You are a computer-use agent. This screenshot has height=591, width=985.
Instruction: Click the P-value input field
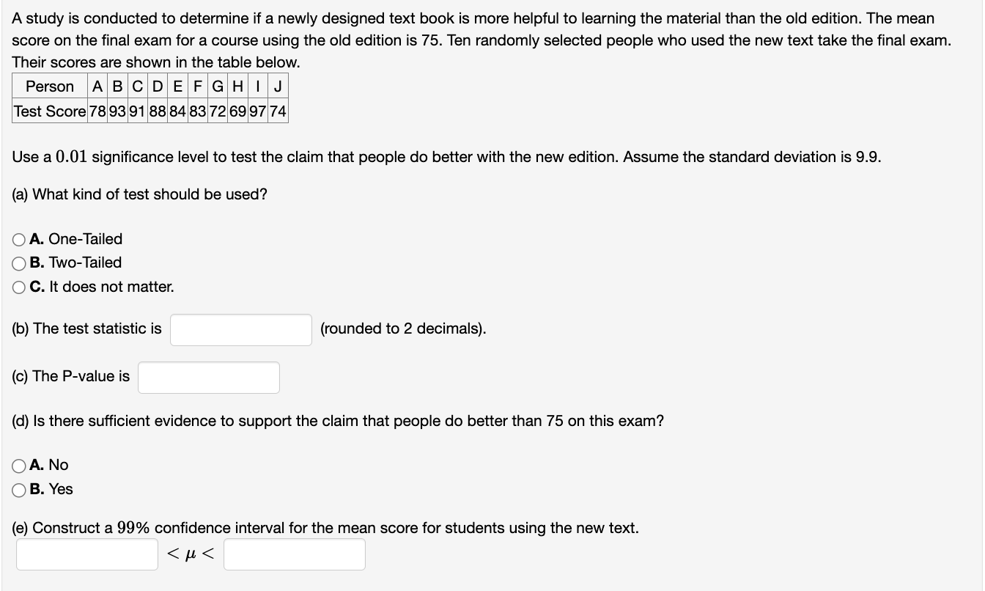click(x=208, y=377)
